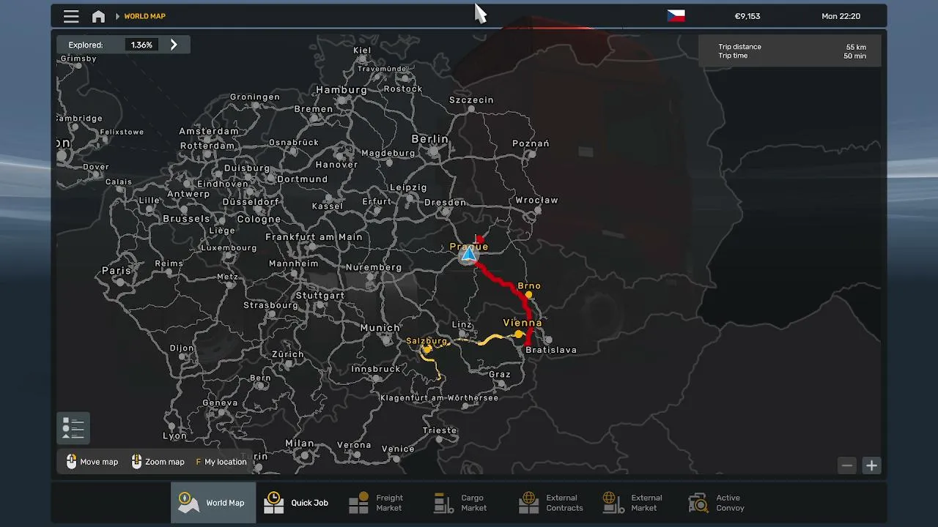Open the External Contracts tab
Image resolution: width=938 pixels, height=527 pixels.
tap(551, 503)
